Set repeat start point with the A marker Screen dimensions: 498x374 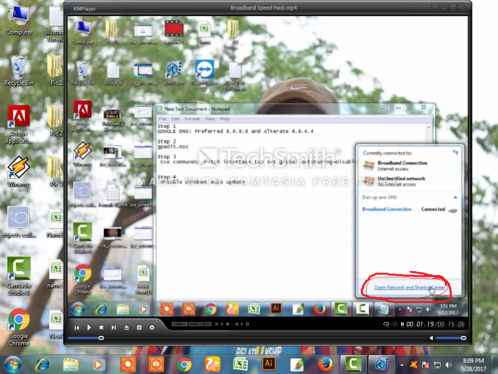click(237, 324)
